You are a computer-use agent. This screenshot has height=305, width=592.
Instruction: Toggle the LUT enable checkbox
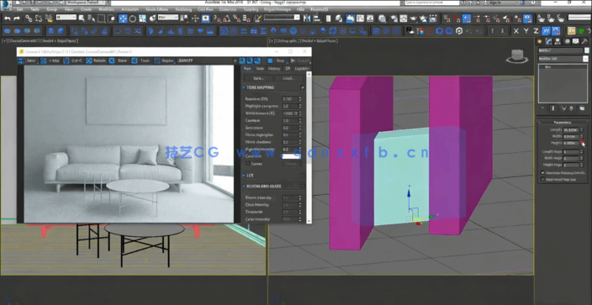(x=303, y=176)
